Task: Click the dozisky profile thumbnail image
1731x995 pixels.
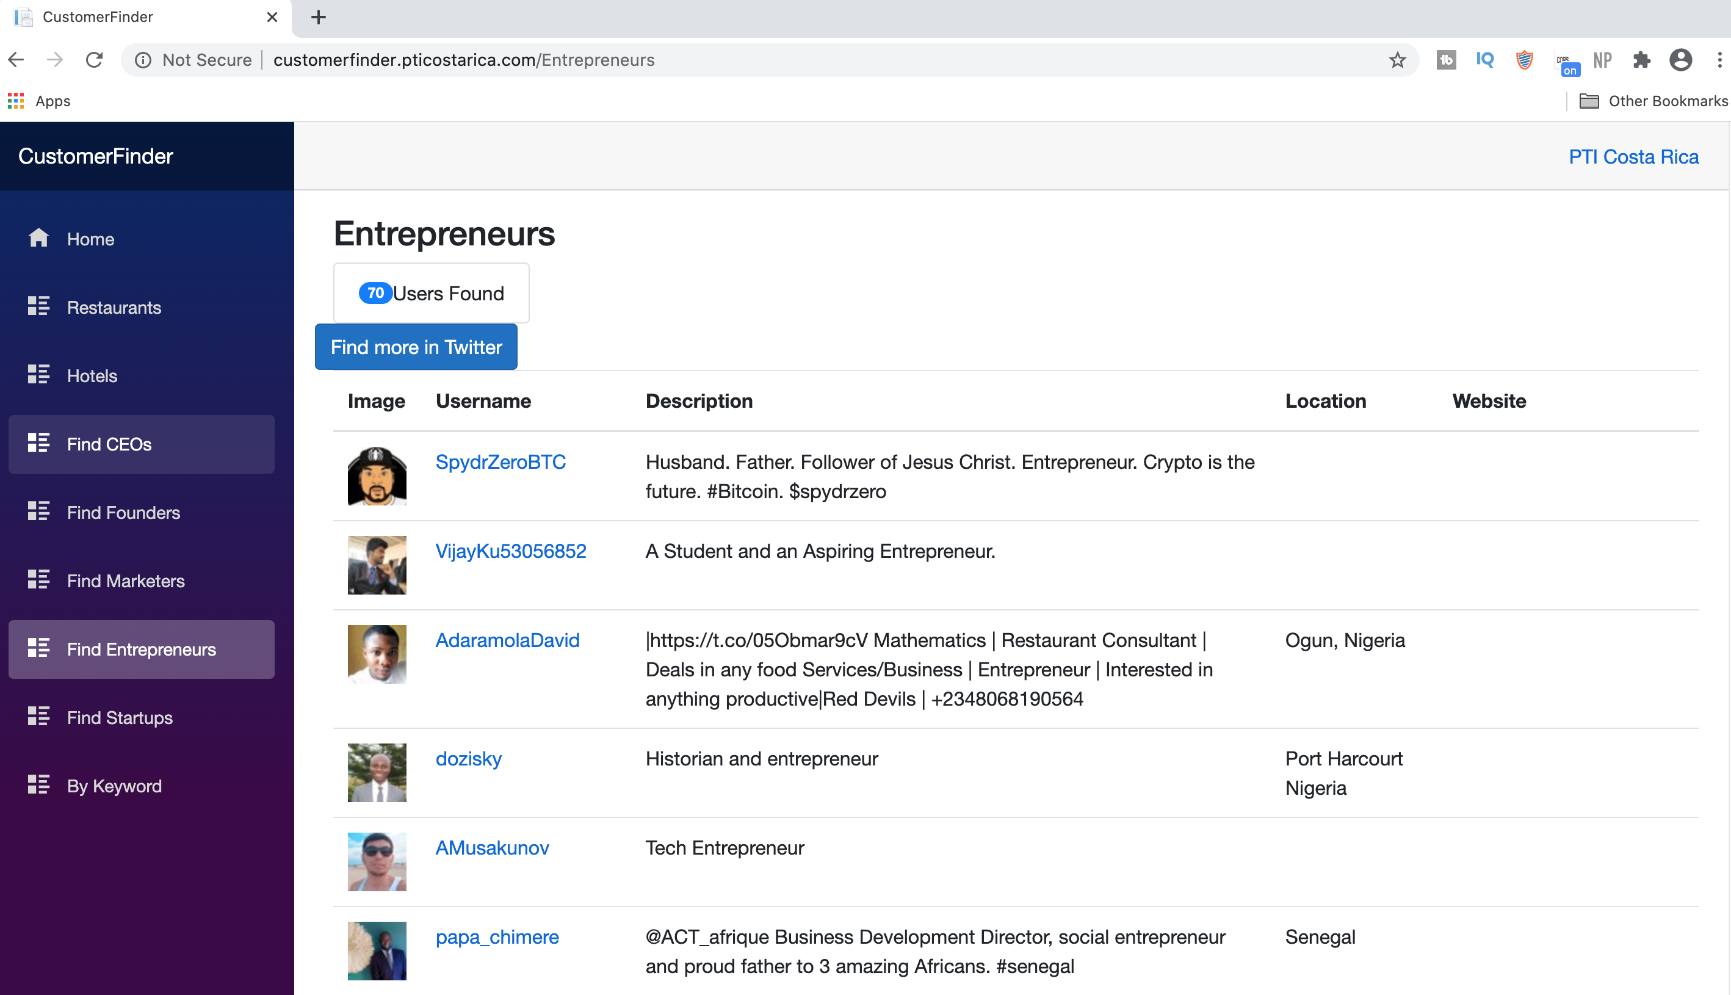Action: [377, 772]
